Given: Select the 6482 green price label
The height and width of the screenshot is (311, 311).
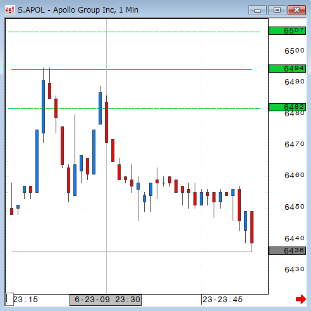Looking at the screenshot, I should click(x=287, y=107).
